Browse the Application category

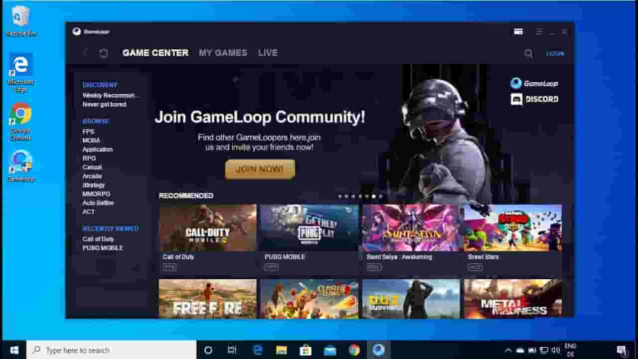pos(98,150)
